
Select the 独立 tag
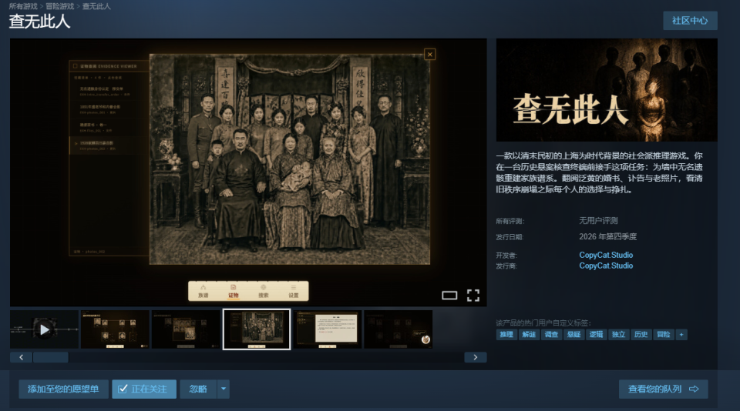[618, 334]
